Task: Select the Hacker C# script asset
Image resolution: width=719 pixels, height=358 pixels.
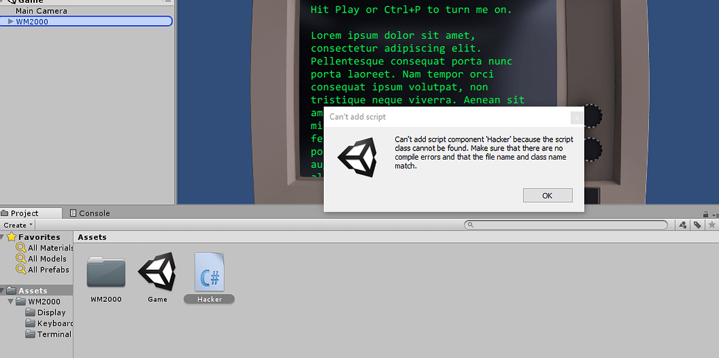Action: (209, 271)
